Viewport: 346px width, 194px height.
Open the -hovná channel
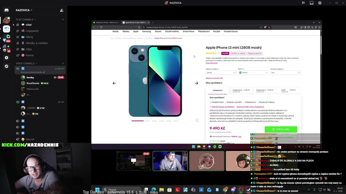click(40, 55)
